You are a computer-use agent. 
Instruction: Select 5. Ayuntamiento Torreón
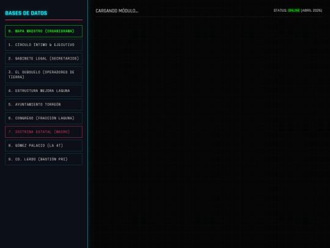(43, 104)
